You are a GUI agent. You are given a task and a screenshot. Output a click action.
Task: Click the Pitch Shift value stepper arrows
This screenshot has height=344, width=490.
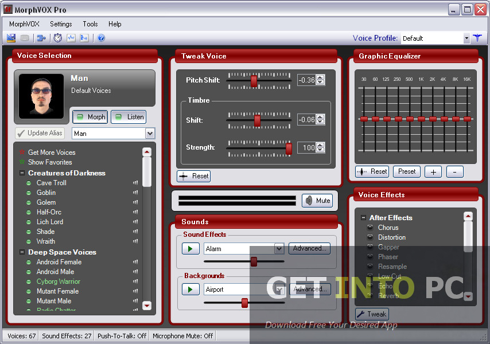click(320, 80)
